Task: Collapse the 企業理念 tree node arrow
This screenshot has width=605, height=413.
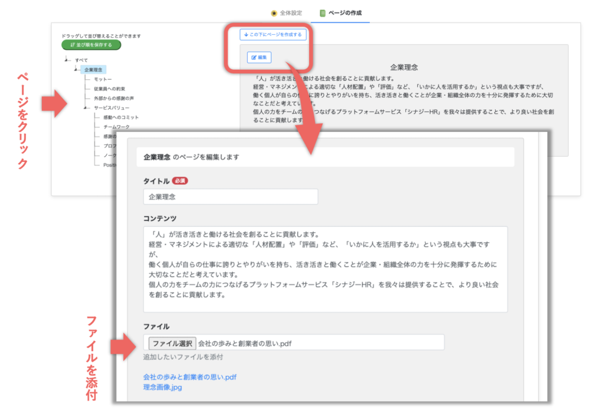Action: pos(76,70)
